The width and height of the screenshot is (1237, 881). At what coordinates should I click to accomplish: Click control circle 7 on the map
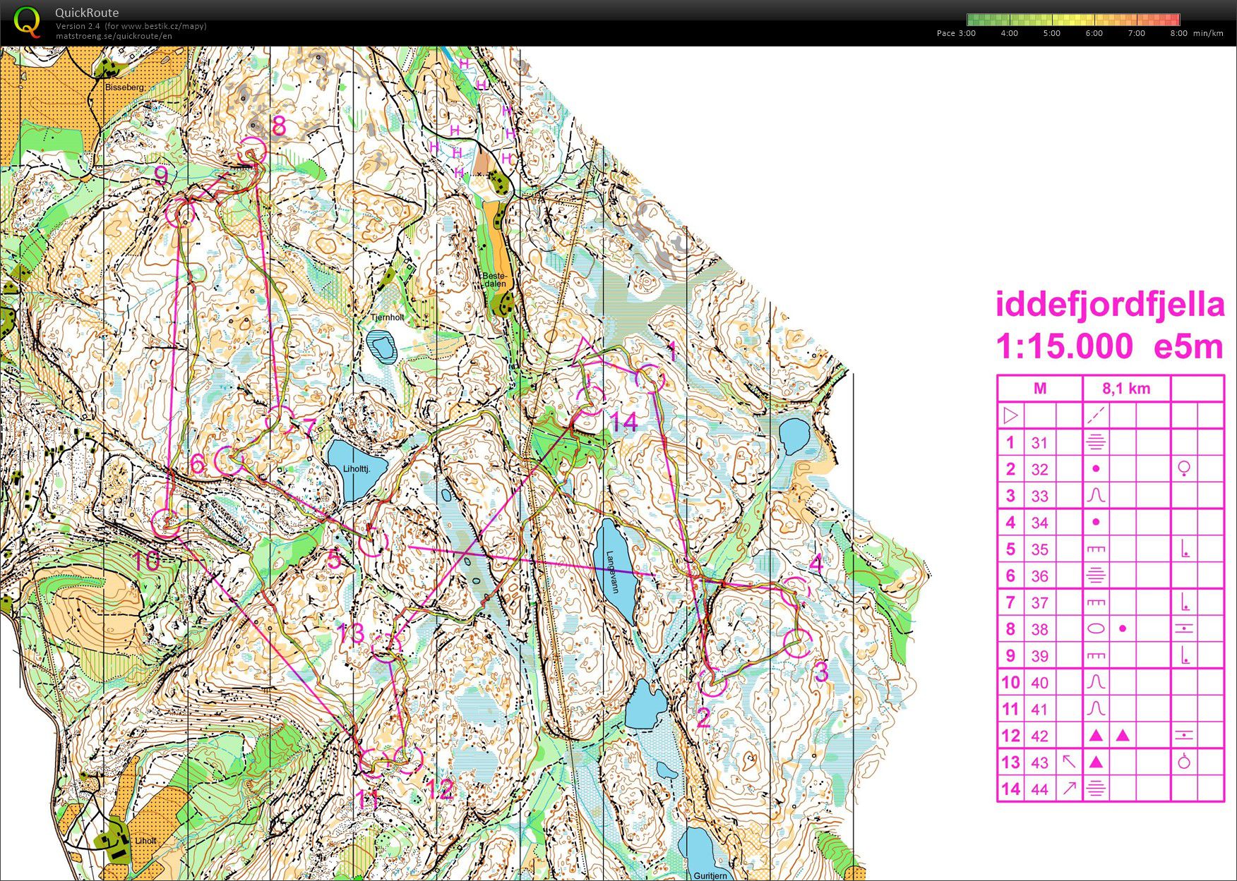point(280,420)
